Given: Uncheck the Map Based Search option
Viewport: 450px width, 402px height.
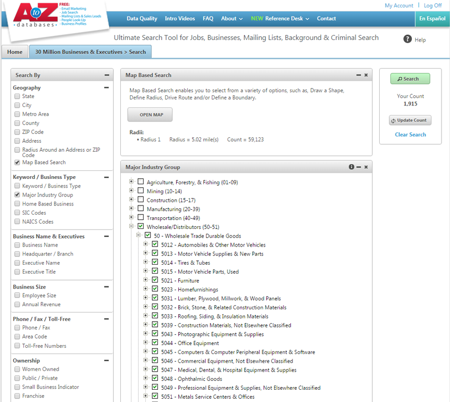Looking at the screenshot, I should tap(17, 162).
